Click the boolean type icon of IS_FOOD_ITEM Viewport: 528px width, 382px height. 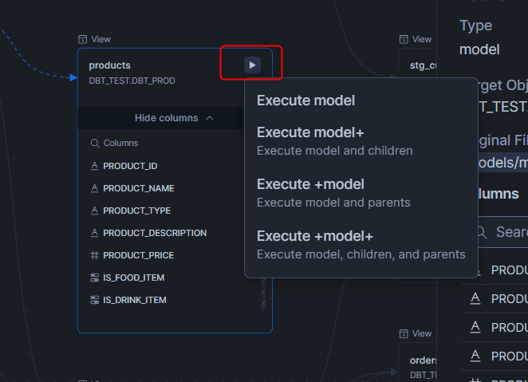(95, 278)
